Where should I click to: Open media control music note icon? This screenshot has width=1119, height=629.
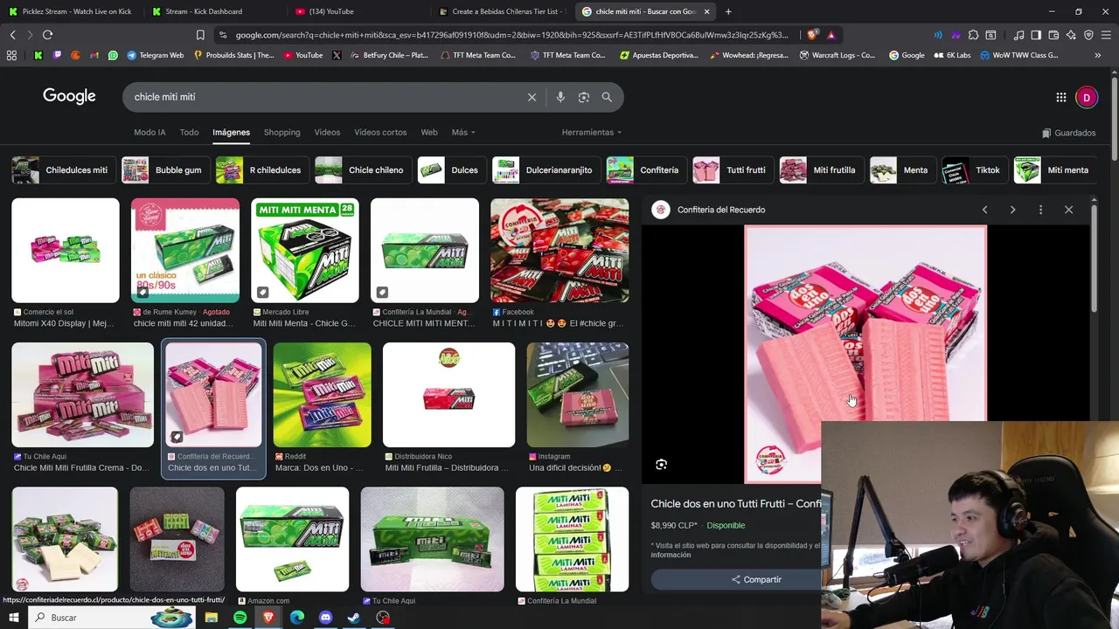[1018, 35]
